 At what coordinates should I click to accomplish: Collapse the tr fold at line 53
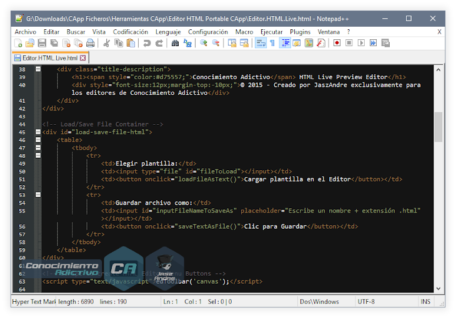coord(38,195)
